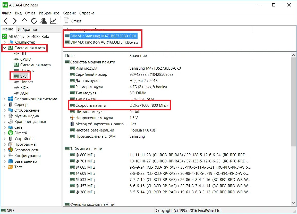The image size is (297, 214).
Task: Select the Производитель DRAM row
Action: point(107,136)
